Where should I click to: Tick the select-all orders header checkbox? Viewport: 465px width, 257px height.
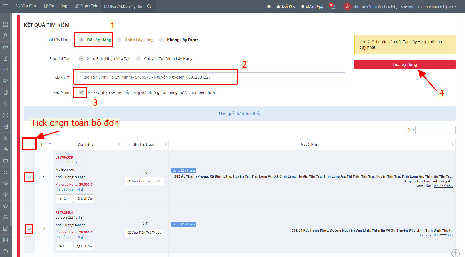click(29, 144)
